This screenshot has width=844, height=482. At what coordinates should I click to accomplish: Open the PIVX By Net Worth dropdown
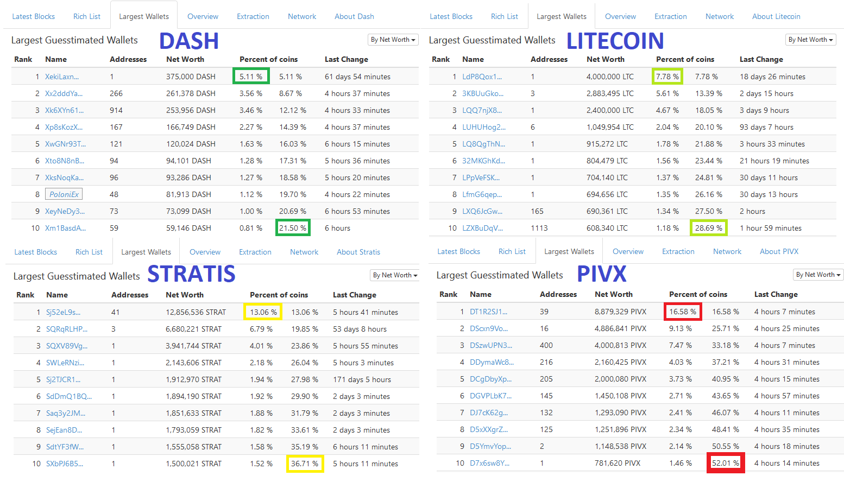tap(818, 275)
